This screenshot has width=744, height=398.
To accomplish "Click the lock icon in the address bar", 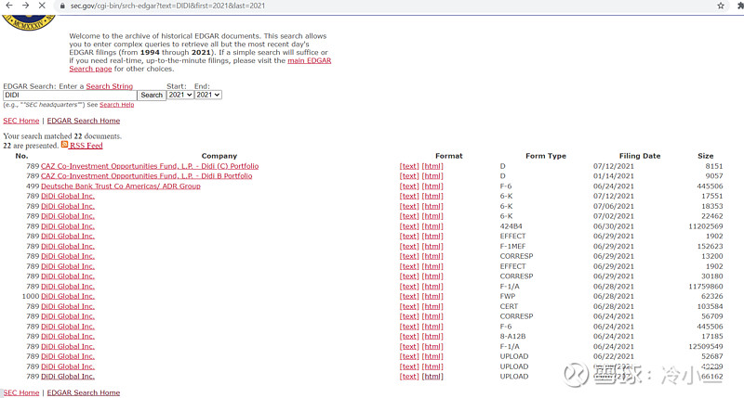I will 62,6.
